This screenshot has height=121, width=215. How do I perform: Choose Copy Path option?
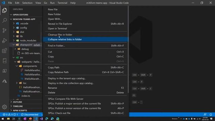point(86,68)
